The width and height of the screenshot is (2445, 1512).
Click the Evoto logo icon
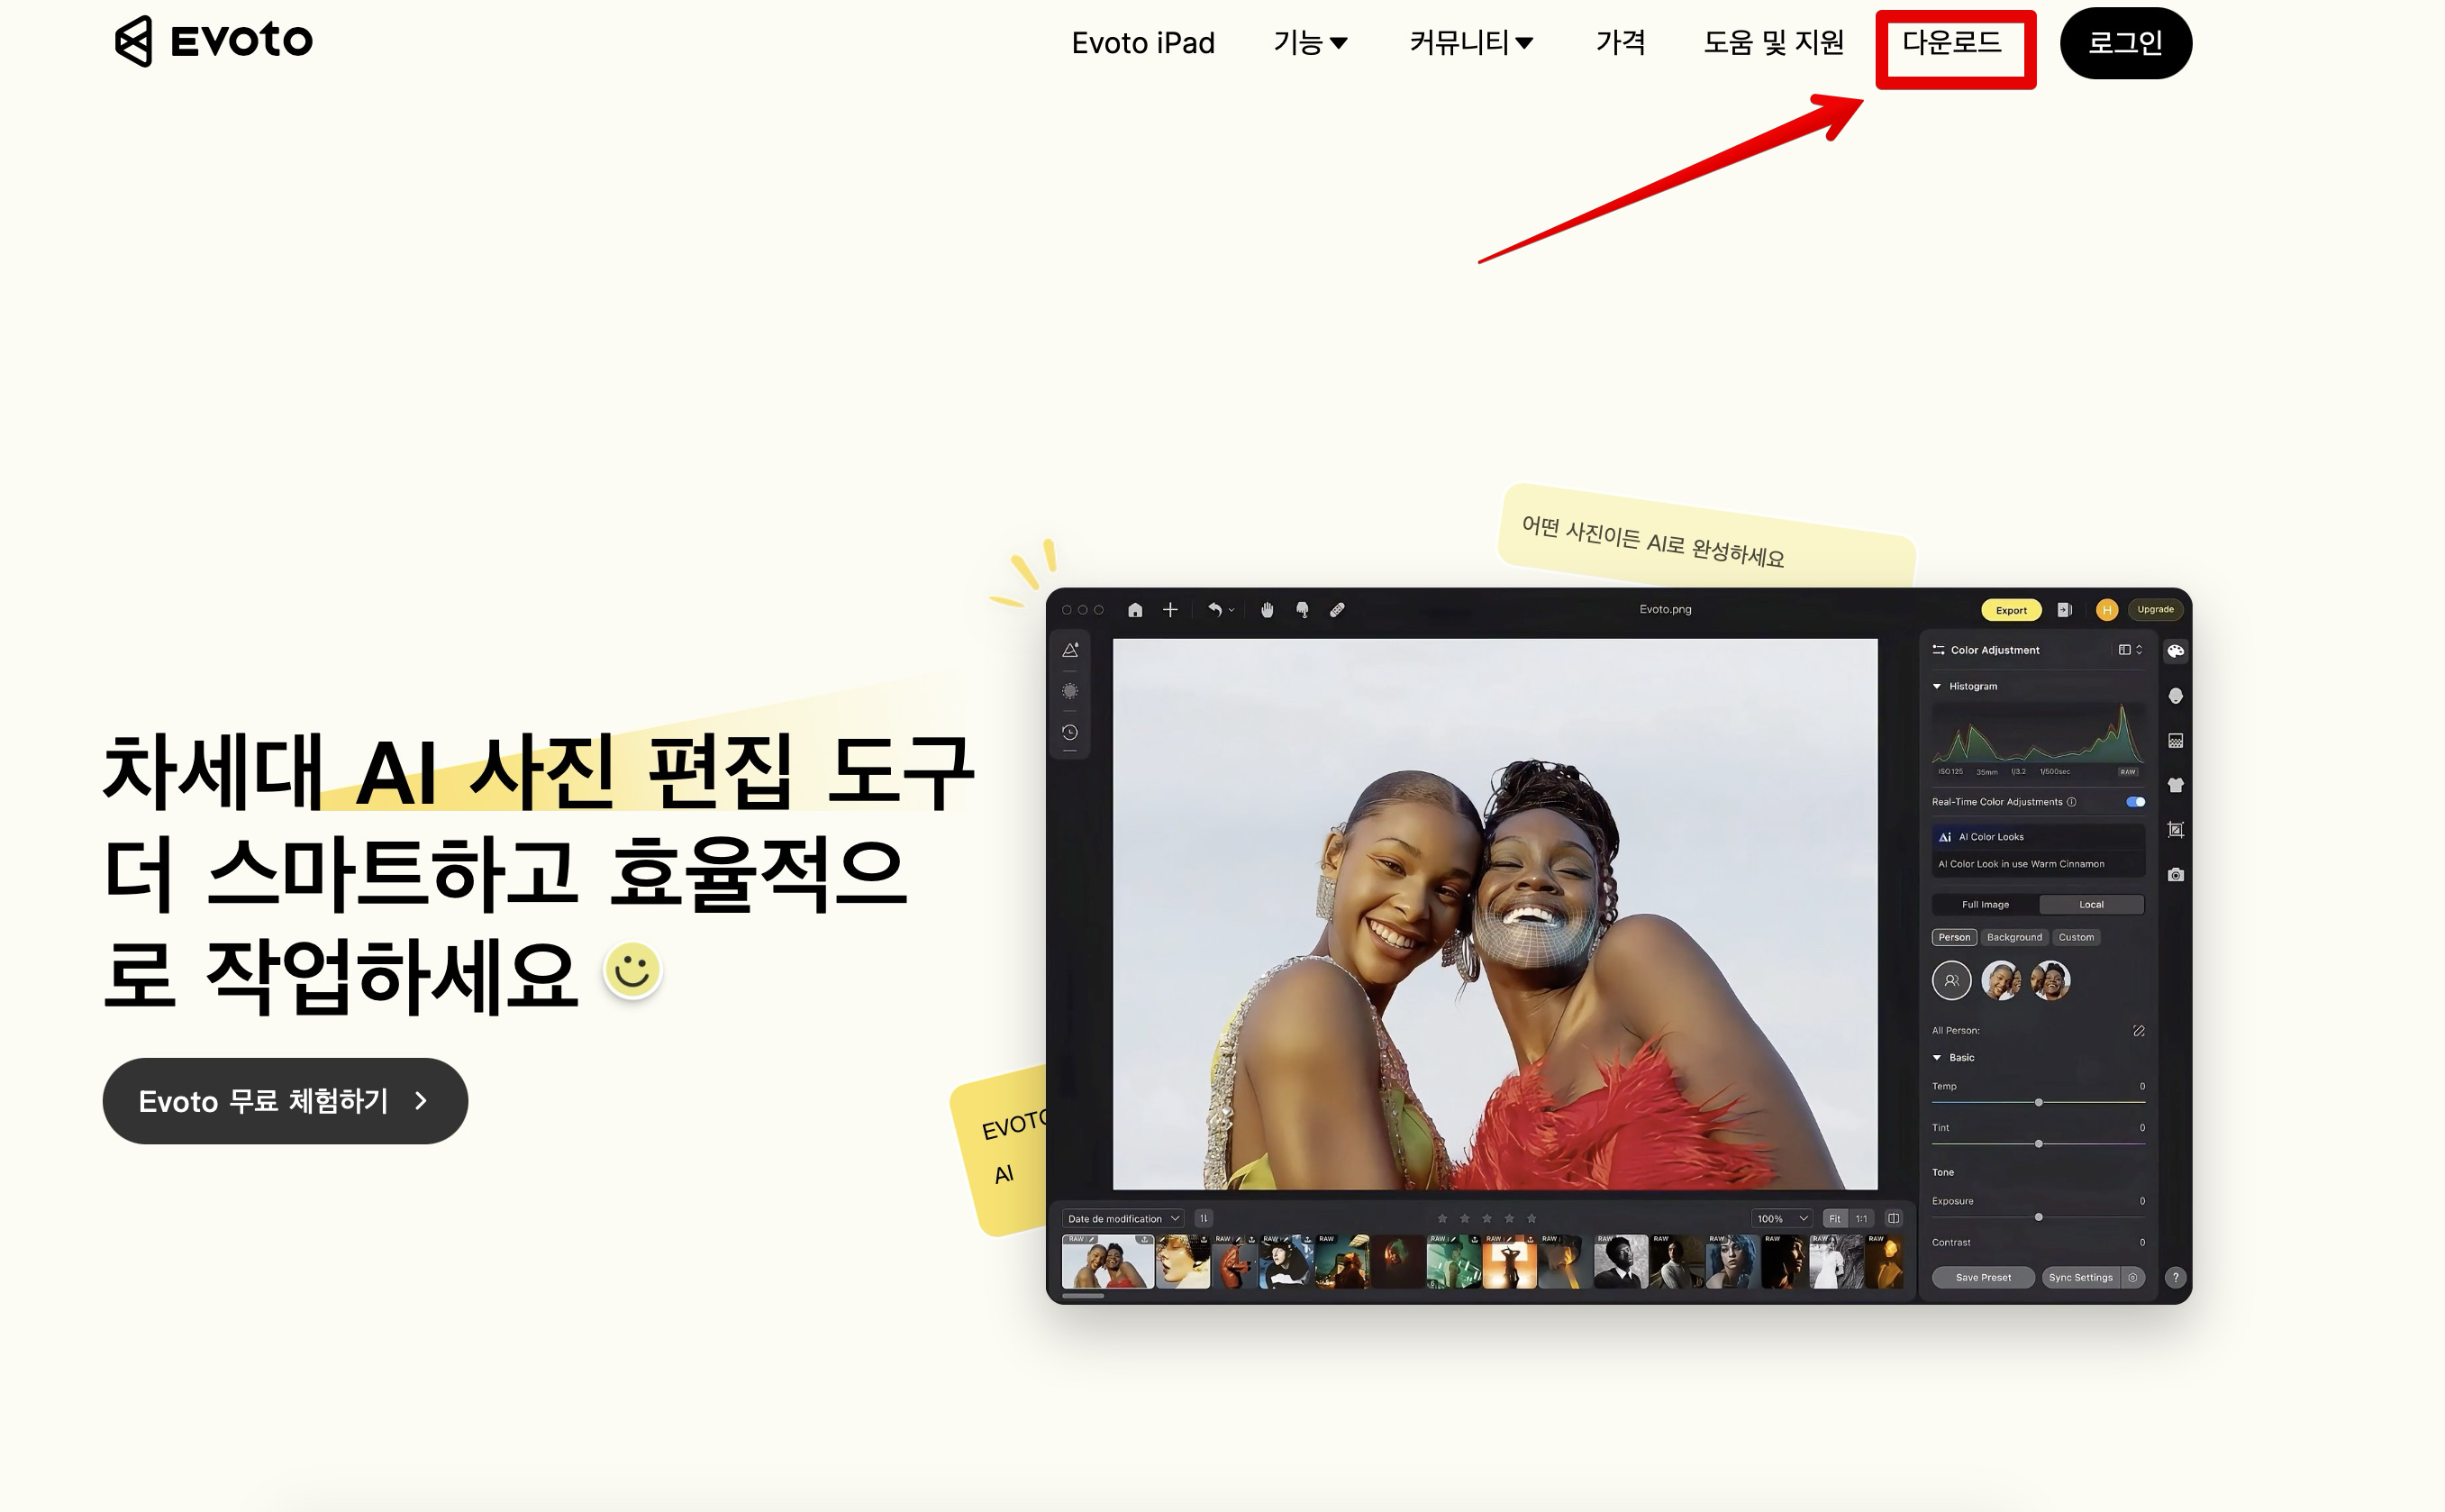134,41
